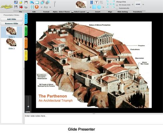Click the table grid icon in Edit group
Image resolution: width=163 pixels, height=133 pixels.
pos(32,7)
